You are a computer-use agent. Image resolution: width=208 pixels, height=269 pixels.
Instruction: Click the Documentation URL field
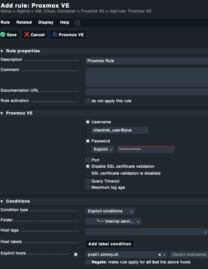147,92
